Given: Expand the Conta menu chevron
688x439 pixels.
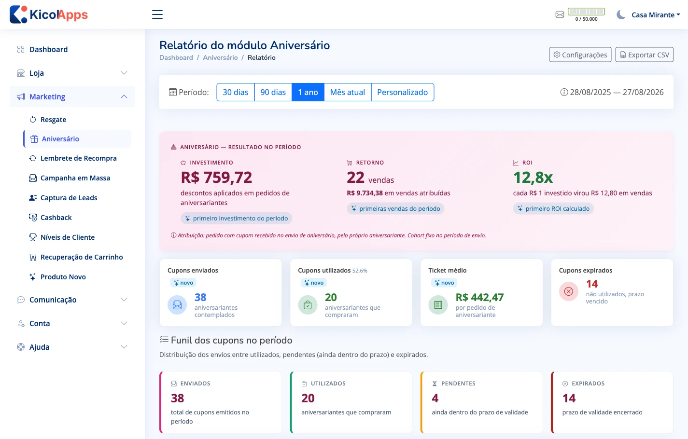Looking at the screenshot, I should [124, 323].
